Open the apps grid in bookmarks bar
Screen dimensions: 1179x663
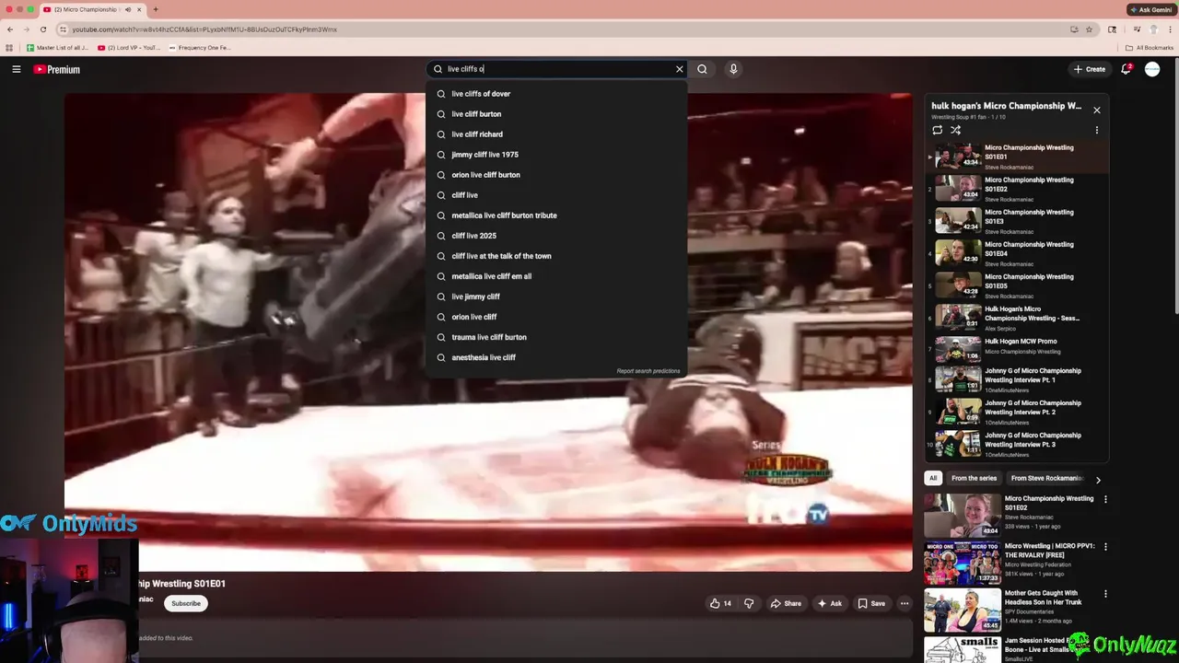(x=10, y=48)
